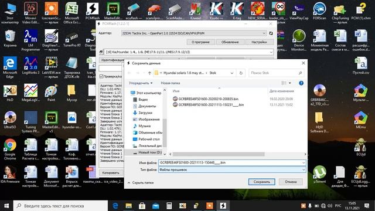Click the Stok folder in address bar
Image resolution: width=375 pixels, height=211 pixels.
[x=213, y=73]
